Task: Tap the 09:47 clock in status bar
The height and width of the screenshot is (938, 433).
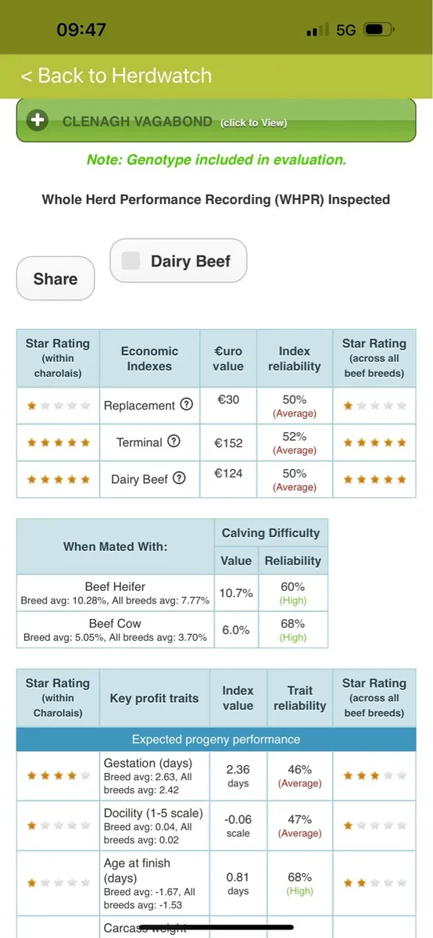Action: click(x=81, y=30)
